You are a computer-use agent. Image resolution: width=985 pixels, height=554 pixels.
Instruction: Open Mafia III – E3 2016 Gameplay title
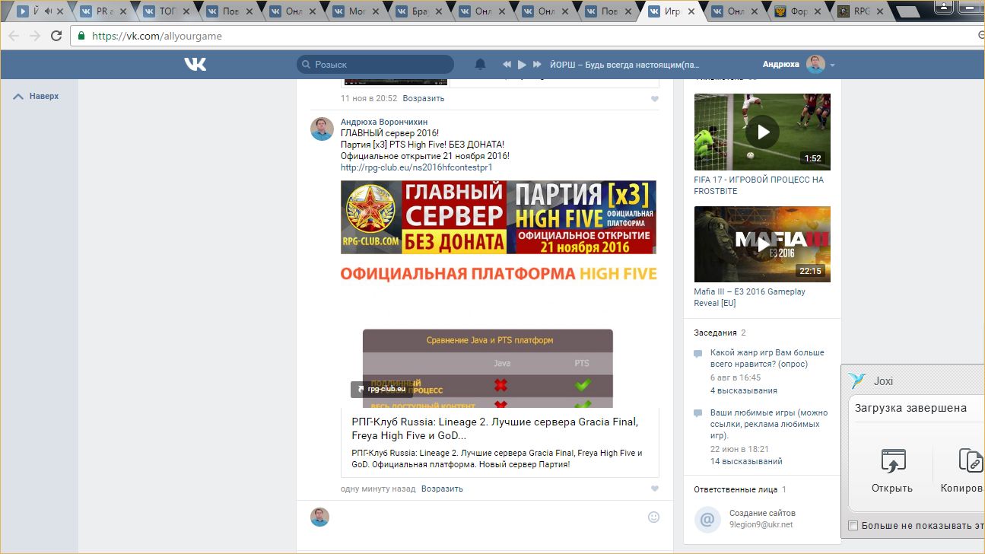[x=749, y=297]
